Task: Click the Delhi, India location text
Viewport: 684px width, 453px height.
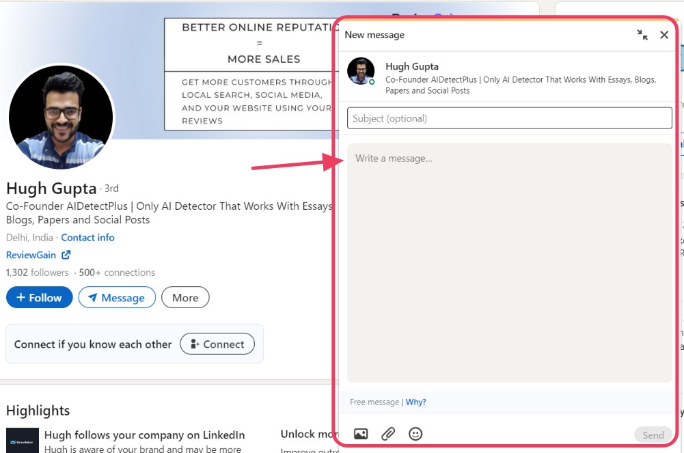Action: click(x=29, y=238)
